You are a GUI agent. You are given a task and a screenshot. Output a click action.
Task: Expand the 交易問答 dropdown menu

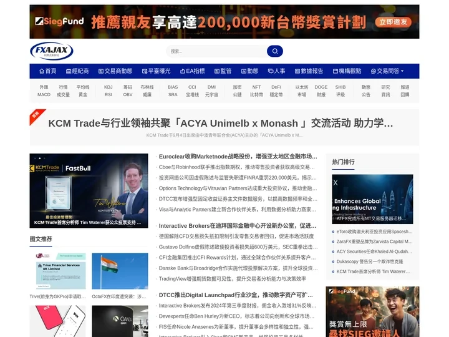tap(387, 71)
